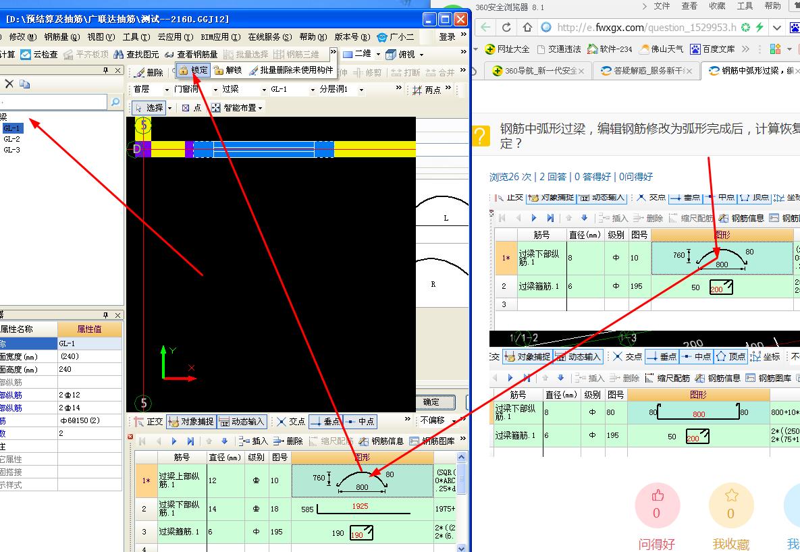Click browser address bar URL
The width and height of the screenshot is (800, 552).
click(647, 28)
